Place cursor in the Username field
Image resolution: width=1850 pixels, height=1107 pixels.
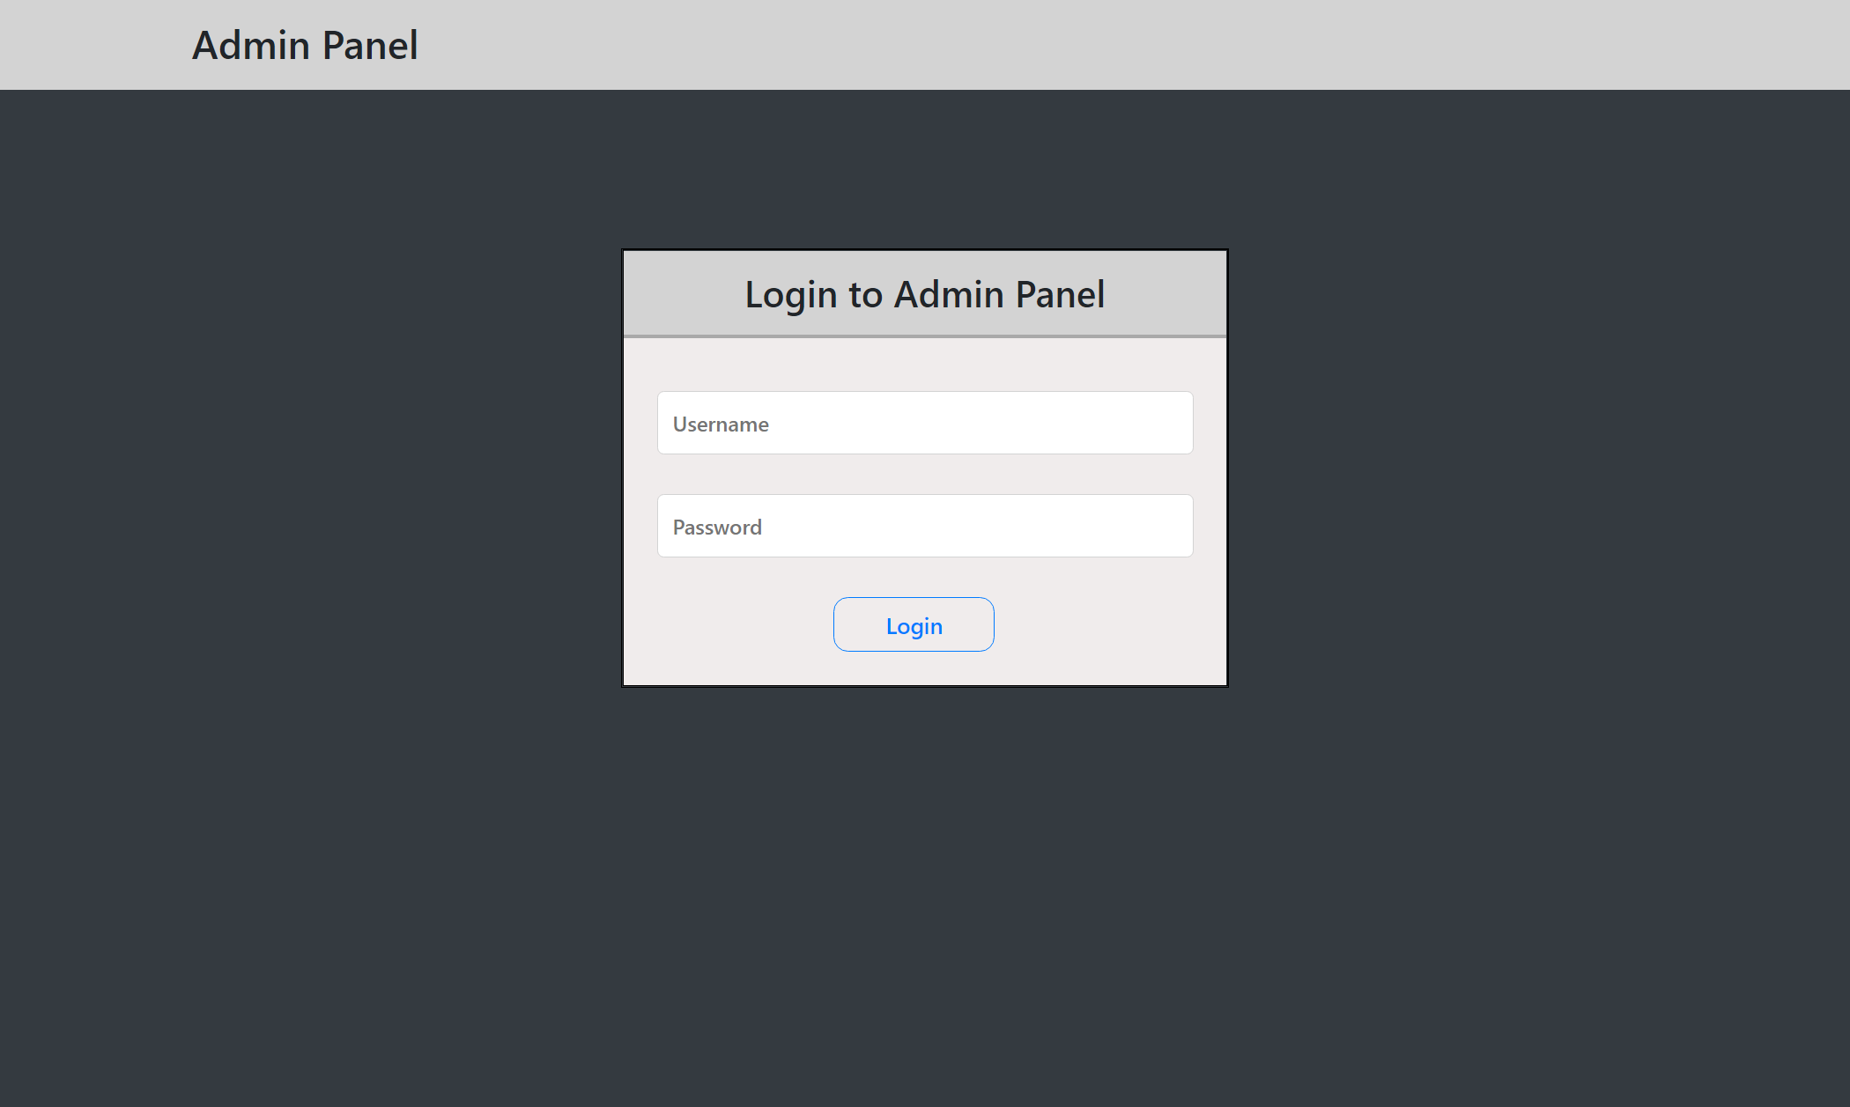point(924,423)
